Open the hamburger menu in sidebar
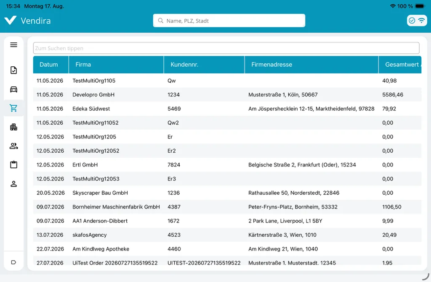This screenshot has width=431, height=282. [x=13, y=44]
